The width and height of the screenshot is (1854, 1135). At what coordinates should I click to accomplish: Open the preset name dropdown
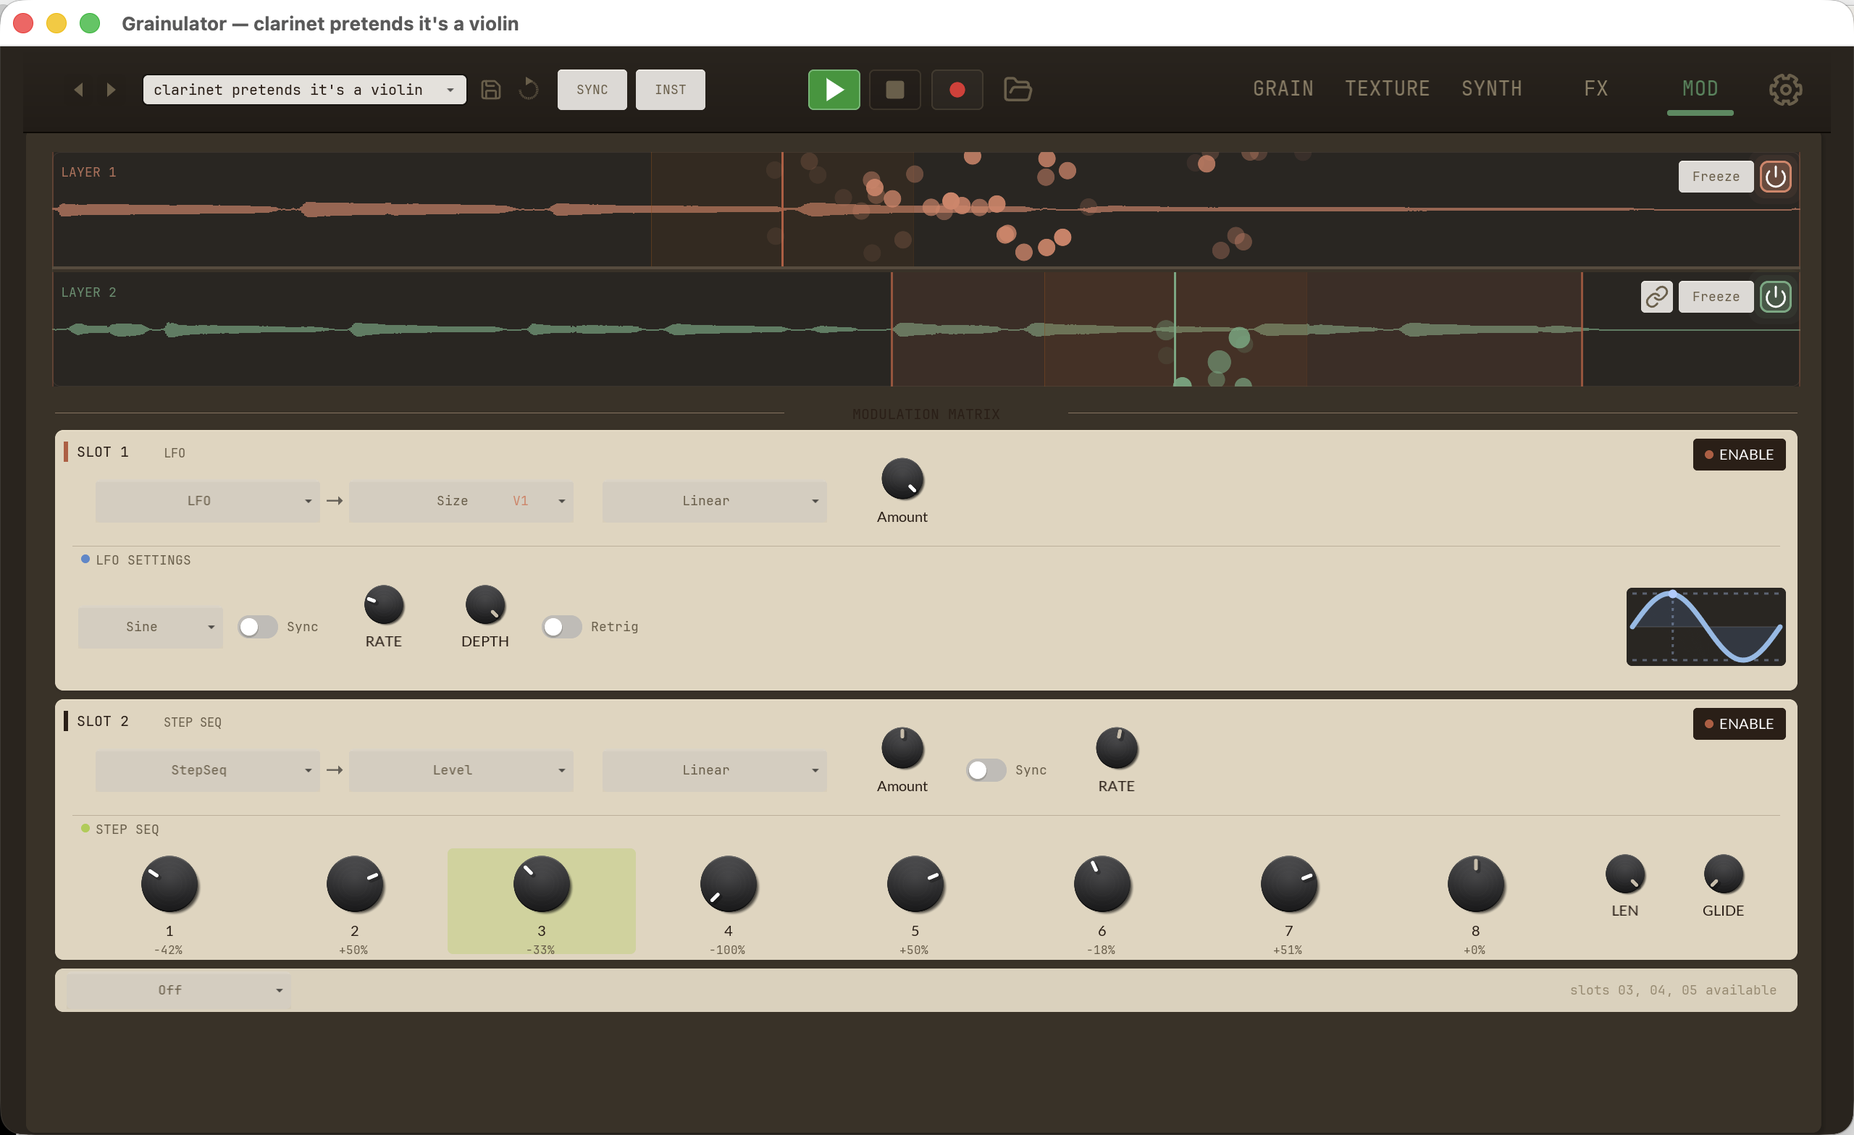(304, 90)
